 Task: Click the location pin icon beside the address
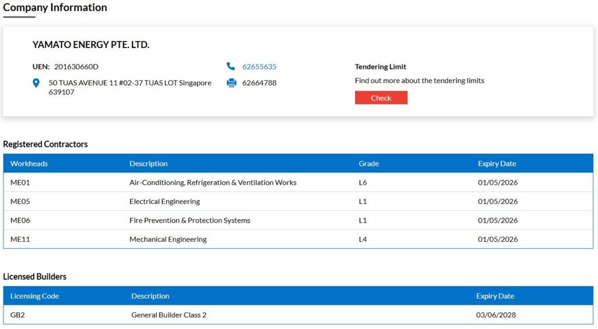36,84
